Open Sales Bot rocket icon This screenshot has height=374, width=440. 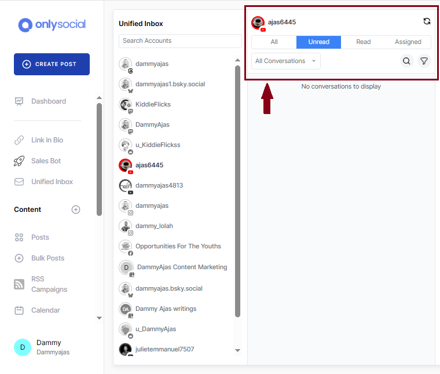click(x=19, y=161)
